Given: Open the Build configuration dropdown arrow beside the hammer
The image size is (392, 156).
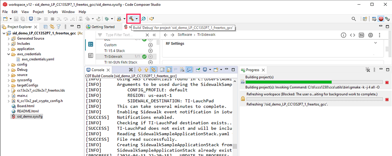Looking at the screenshot, I should pyautogui.click(x=136, y=19).
